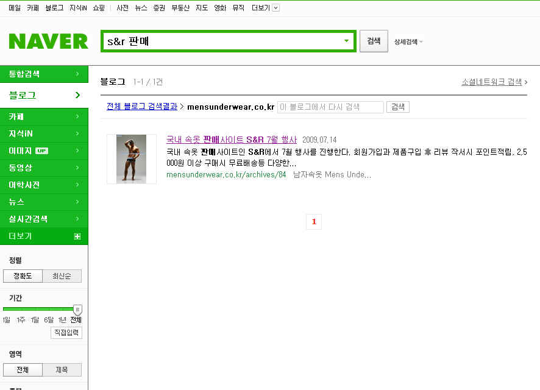Click the plus icon beside 더보기
The width and height of the screenshot is (540, 390).
pos(77,236)
